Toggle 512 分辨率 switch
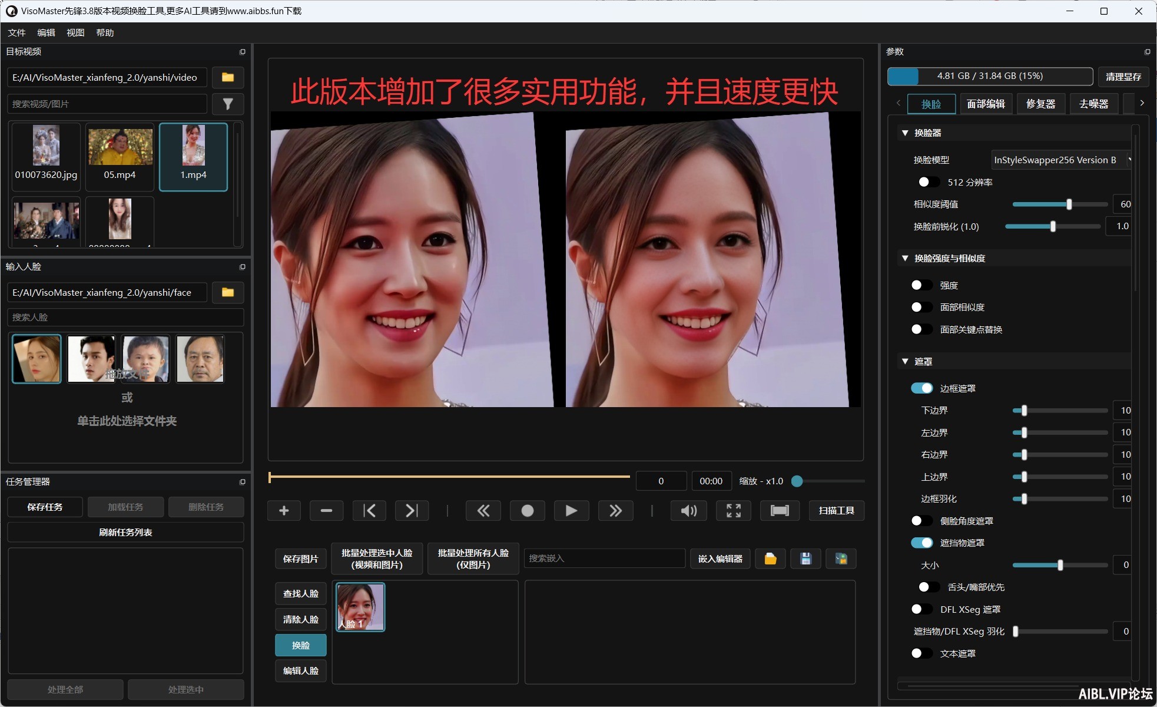This screenshot has width=1157, height=707. coord(929,182)
